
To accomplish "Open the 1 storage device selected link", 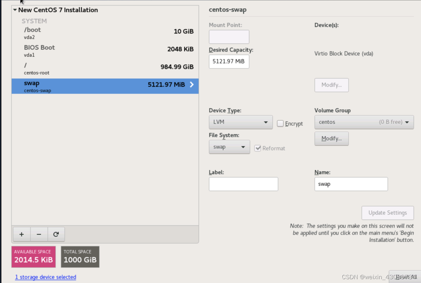I will [45, 277].
